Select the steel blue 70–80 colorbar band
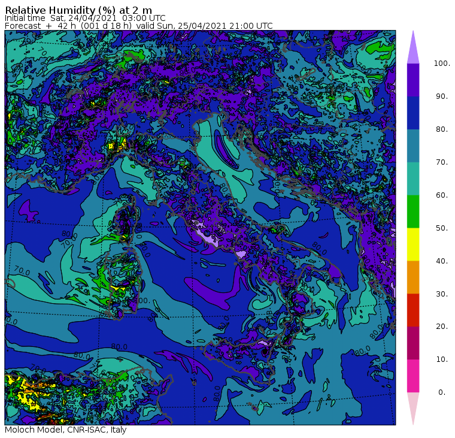The height and width of the screenshot is (438, 455). coord(413,146)
